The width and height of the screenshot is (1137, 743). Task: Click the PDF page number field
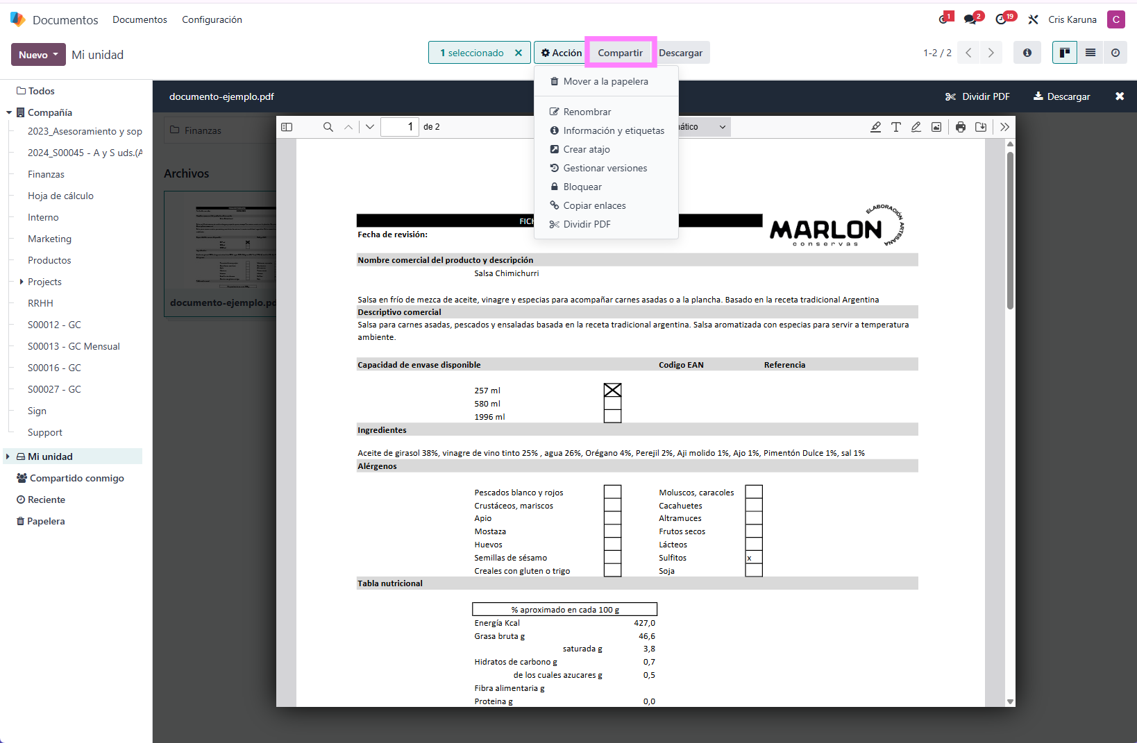click(x=400, y=127)
